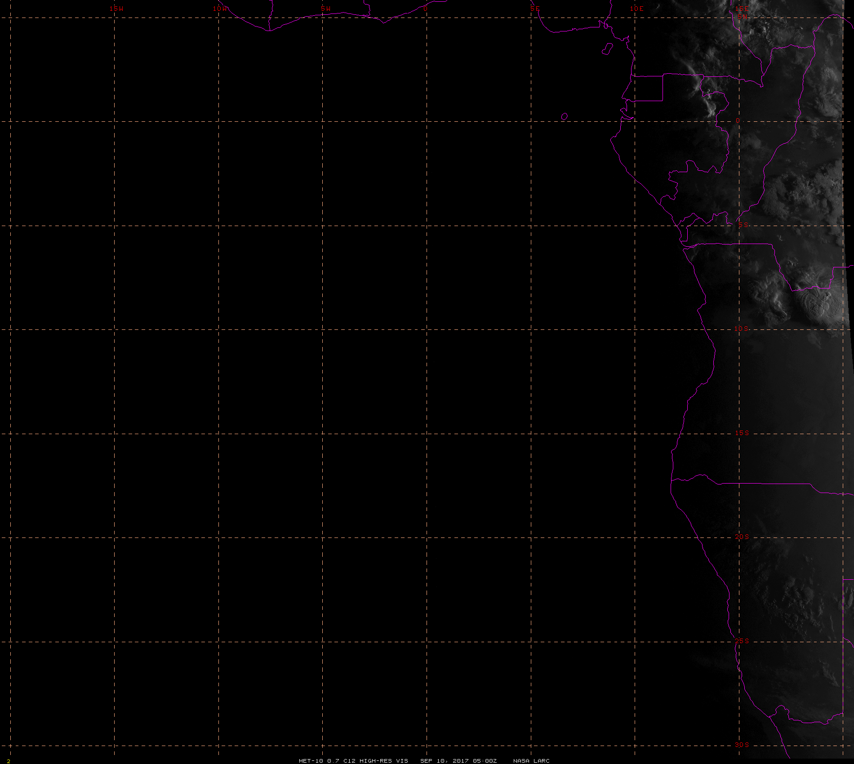Select the 10W longitude label
This screenshot has width=854, height=764.
pyautogui.click(x=220, y=9)
